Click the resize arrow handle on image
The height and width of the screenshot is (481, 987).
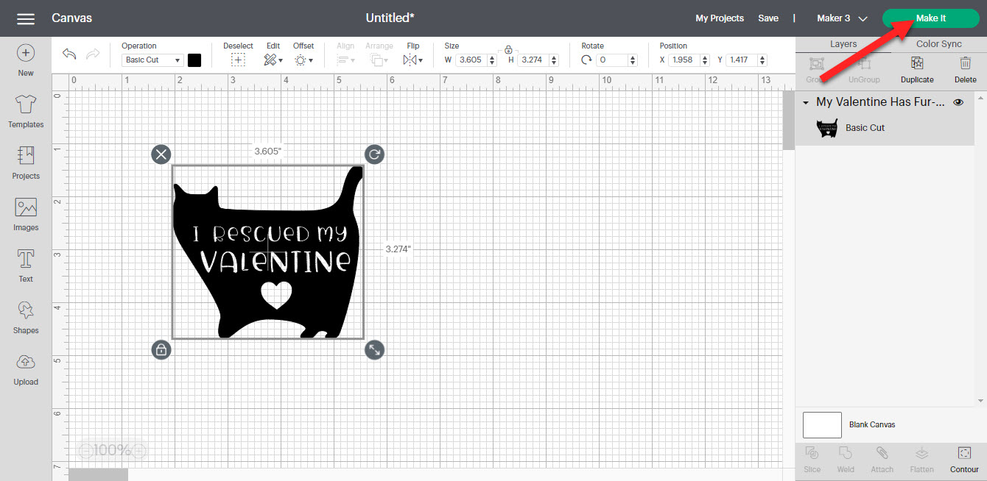(374, 350)
